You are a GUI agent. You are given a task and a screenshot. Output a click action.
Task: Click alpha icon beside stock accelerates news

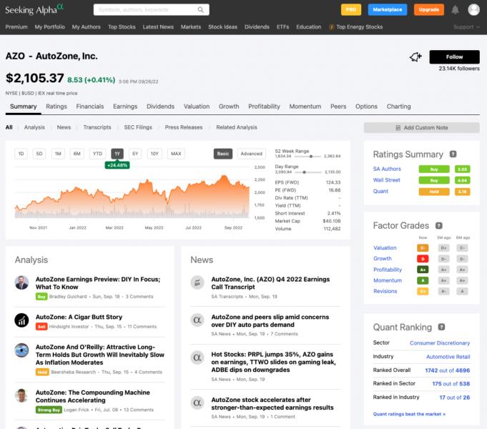[197, 403]
